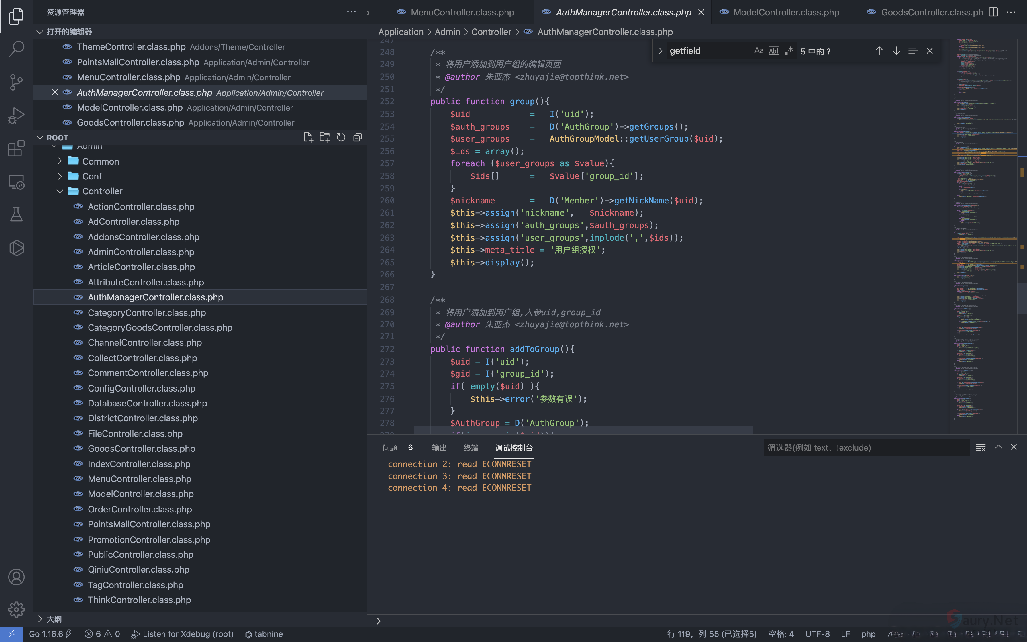Switch to the 终端 terminal tab

coord(471,447)
